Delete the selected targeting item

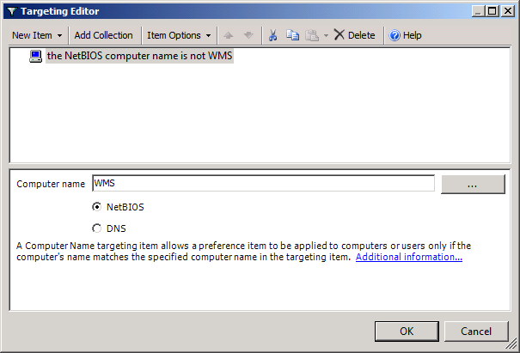354,35
